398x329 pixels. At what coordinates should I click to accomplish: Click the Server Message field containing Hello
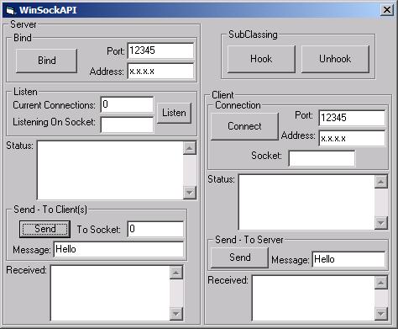pyautogui.click(x=118, y=249)
